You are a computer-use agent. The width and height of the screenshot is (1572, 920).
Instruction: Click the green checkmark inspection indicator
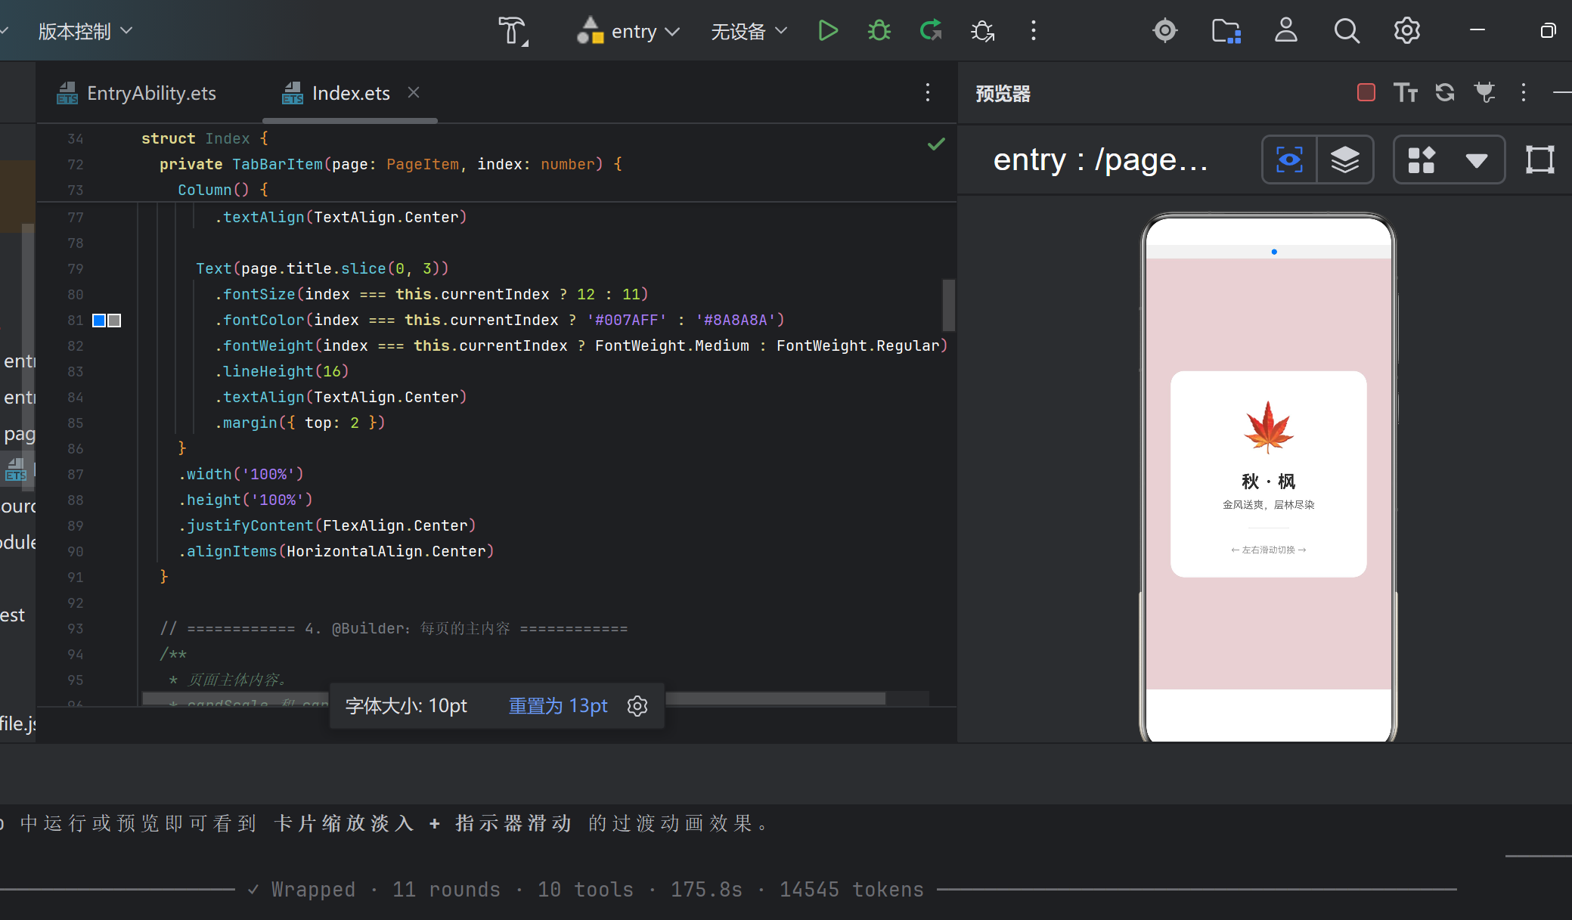[x=936, y=144]
